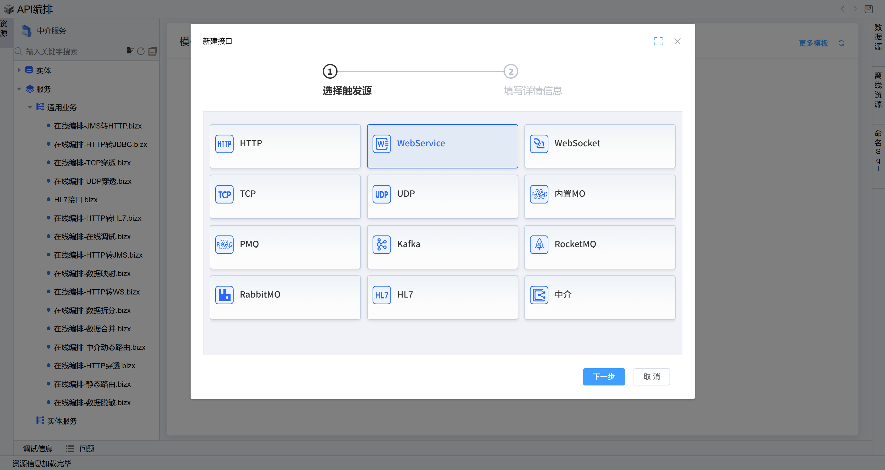Viewport: 885px width, 470px height.
Task: Collapse the 通用业务 folder
Action: [x=30, y=108]
